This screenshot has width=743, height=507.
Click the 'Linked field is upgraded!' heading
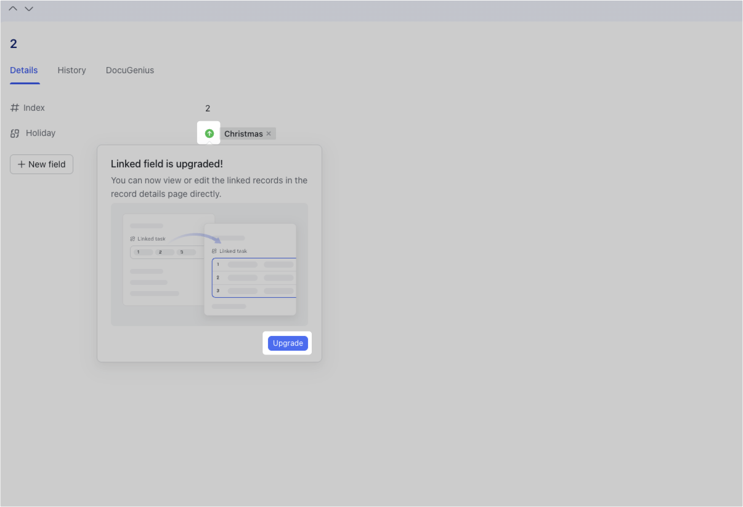(167, 164)
